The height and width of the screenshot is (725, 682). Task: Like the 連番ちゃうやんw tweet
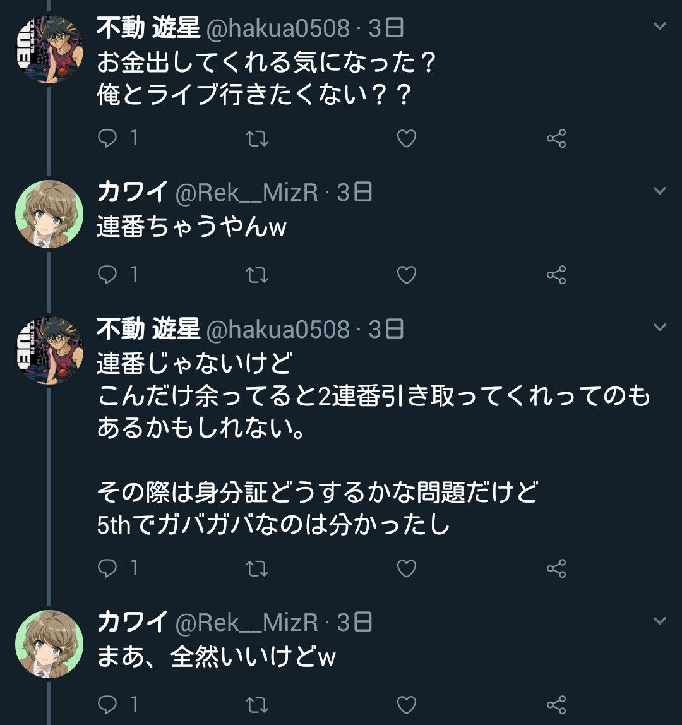(x=406, y=275)
